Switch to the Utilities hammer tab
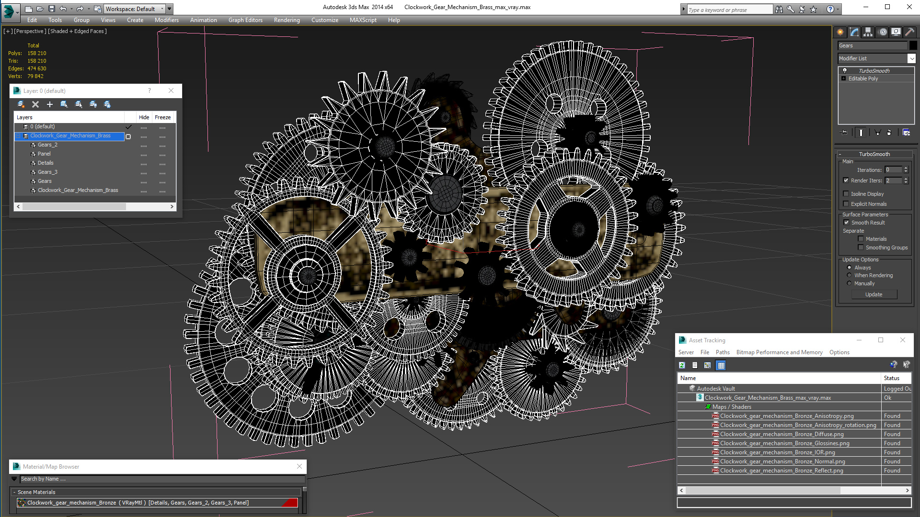920x517 pixels. coord(909,32)
